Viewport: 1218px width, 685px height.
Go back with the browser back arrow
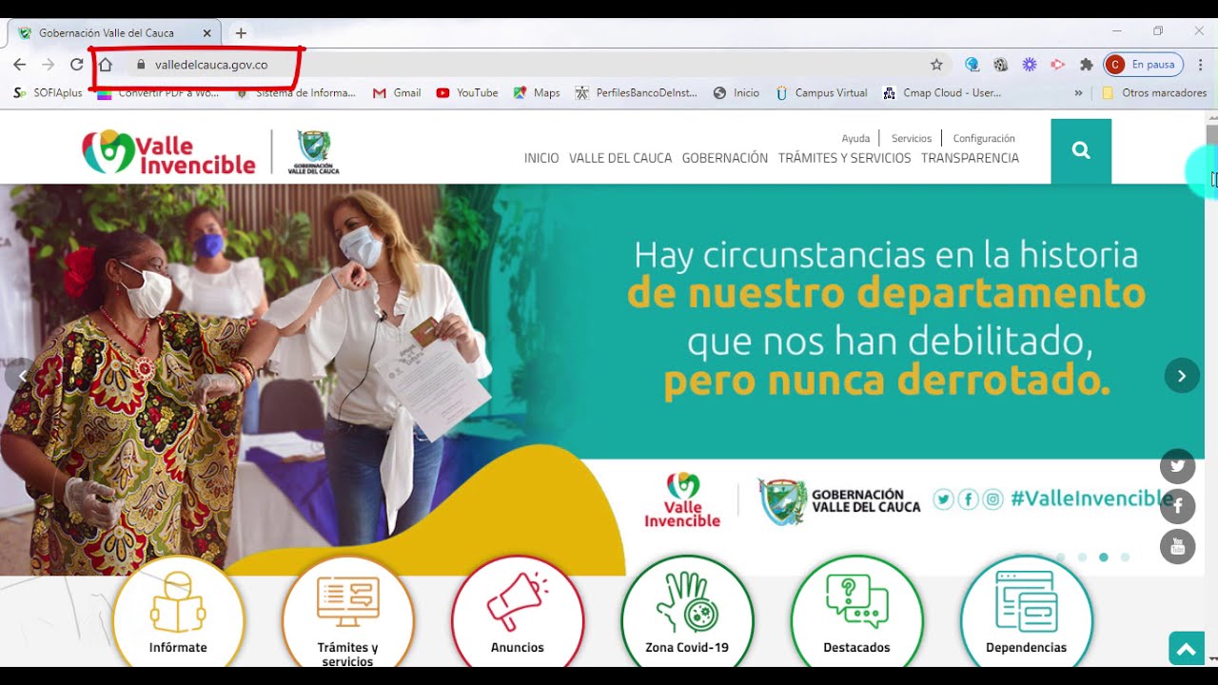(x=20, y=65)
